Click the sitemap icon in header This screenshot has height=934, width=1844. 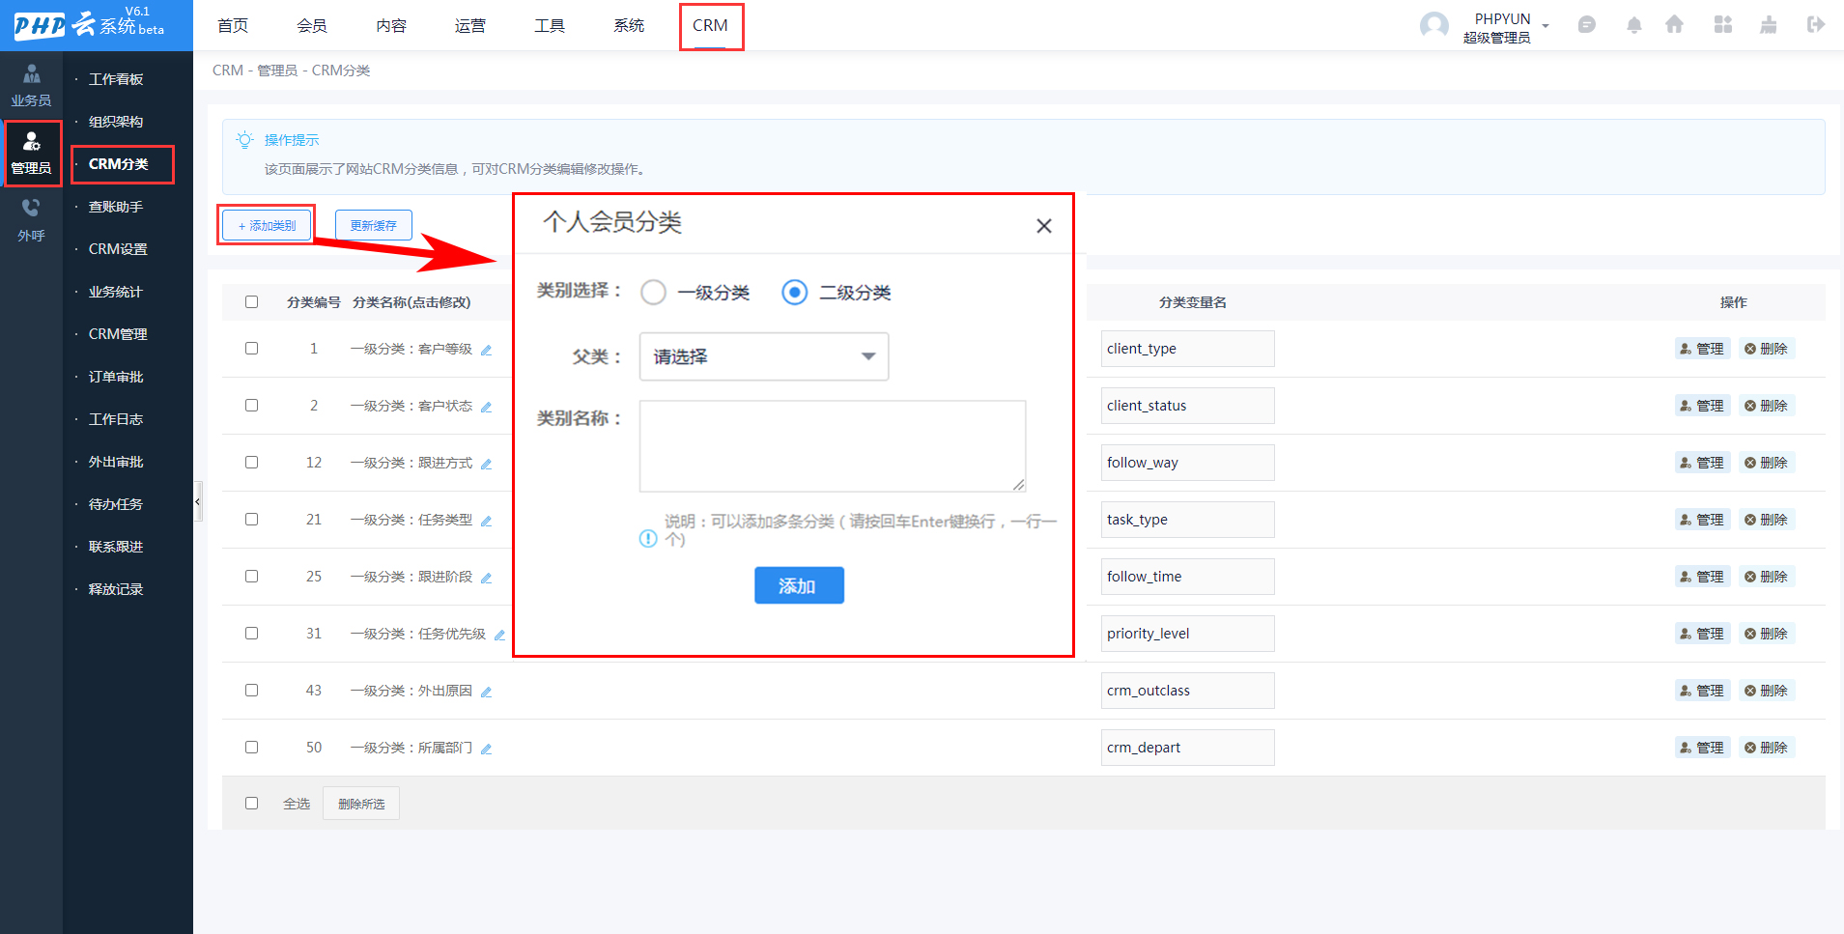1769,25
